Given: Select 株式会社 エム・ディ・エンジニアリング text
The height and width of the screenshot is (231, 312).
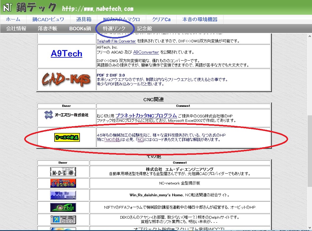Looking at the screenshot, I should coord(180,169).
